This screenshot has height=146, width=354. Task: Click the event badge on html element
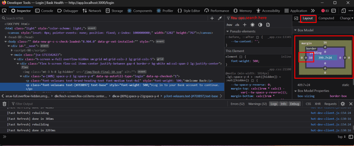(x=91, y=28)
